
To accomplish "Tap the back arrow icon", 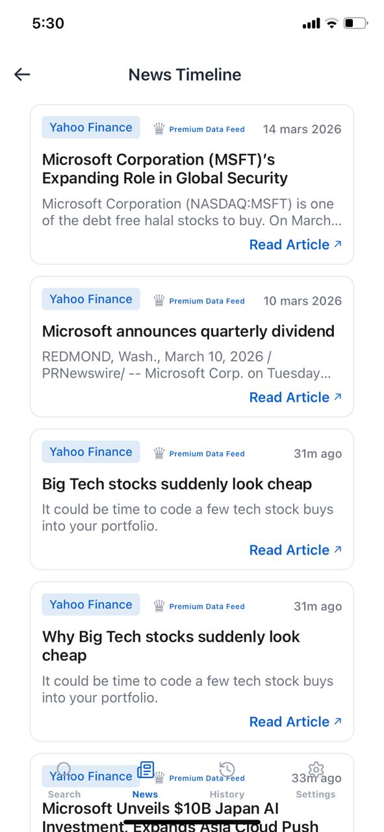I will (22, 74).
